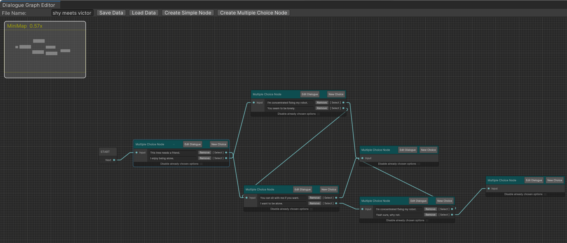Click the File Name input field
The width and height of the screenshot is (567, 243).
coord(72,13)
